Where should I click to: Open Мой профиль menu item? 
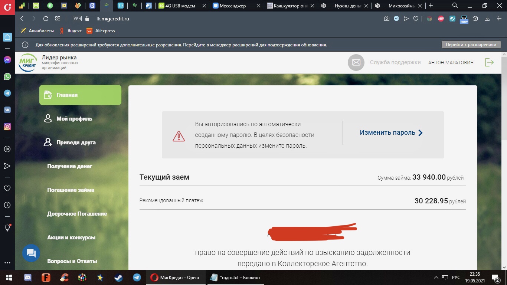(x=74, y=119)
